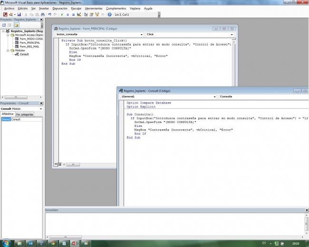Close the Inmediato panel with its X

coord(307,210)
